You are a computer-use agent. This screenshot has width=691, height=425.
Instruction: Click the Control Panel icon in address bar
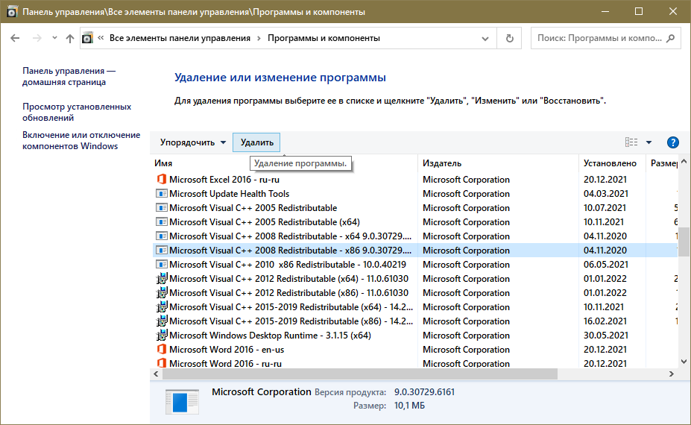[x=88, y=38]
